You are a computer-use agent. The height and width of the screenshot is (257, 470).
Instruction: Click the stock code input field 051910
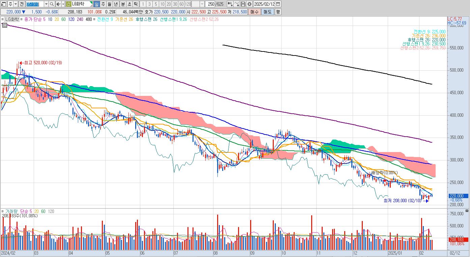click(x=35, y=4)
